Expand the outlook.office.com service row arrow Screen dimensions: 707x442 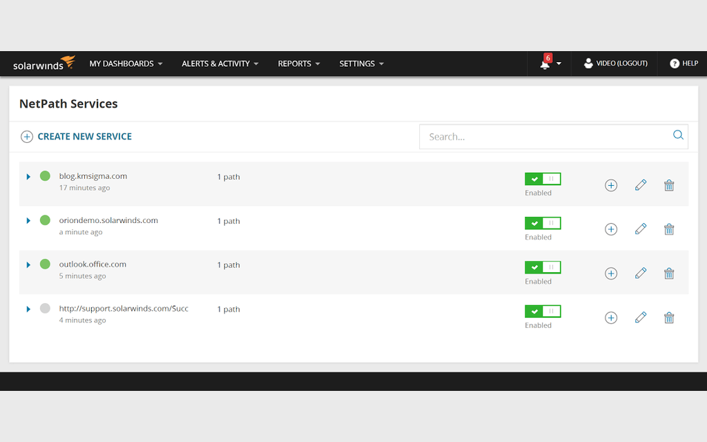tap(28, 265)
